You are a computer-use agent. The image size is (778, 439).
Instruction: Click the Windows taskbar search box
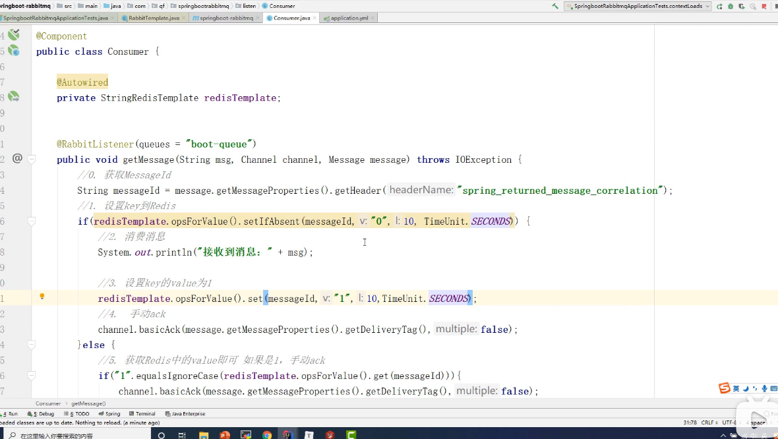(x=73, y=434)
